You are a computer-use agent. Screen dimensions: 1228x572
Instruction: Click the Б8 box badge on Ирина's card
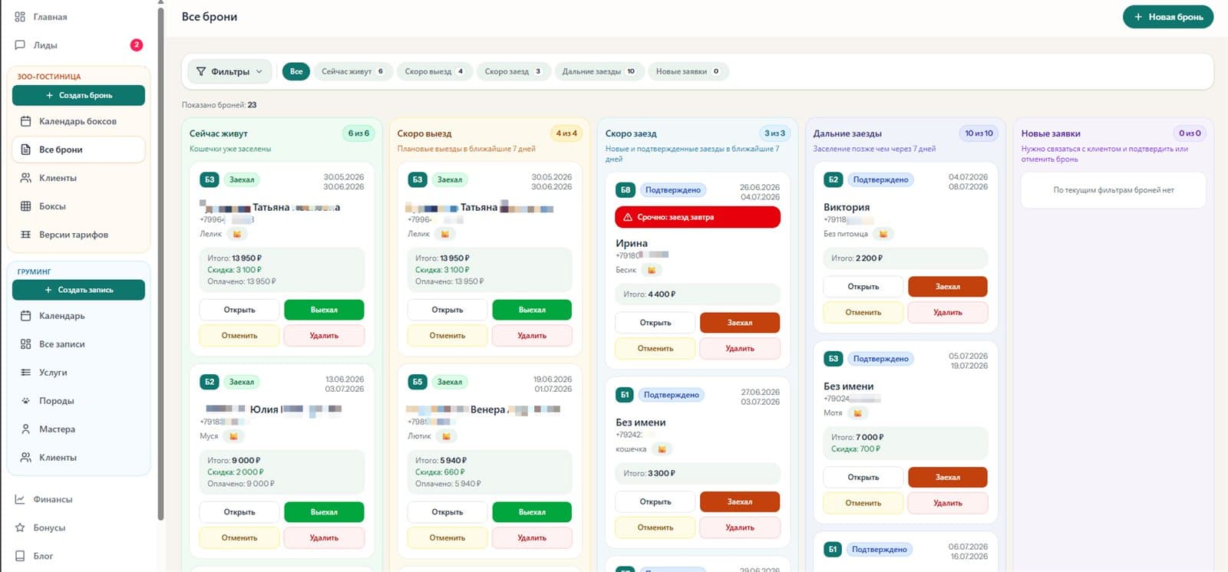[x=626, y=190]
